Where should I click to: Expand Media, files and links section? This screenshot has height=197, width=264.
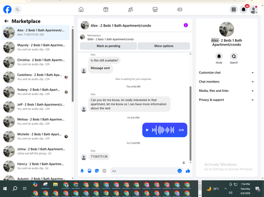pos(227,91)
